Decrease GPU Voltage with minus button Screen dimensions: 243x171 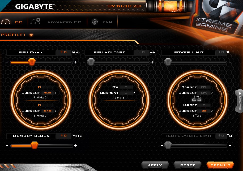tap(84, 62)
